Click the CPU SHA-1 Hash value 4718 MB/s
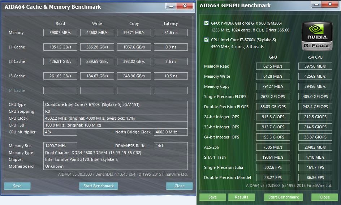Viewport: 341px width, 205px height. point(315,157)
